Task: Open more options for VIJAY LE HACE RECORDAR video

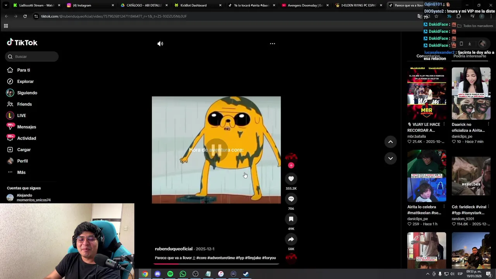Action: click(x=444, y=124)
